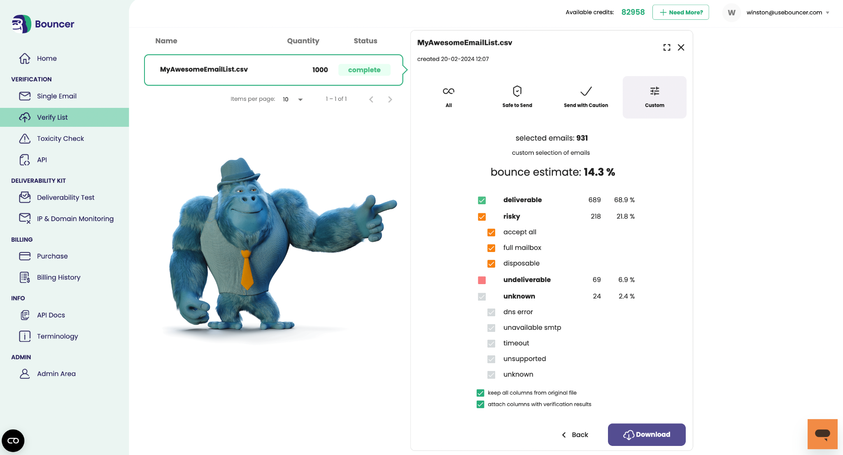Image resolution: width=843 pixels, height=455 pixels.
Task: Click the previous page navigation arrow
Action: tap(371, 99)
